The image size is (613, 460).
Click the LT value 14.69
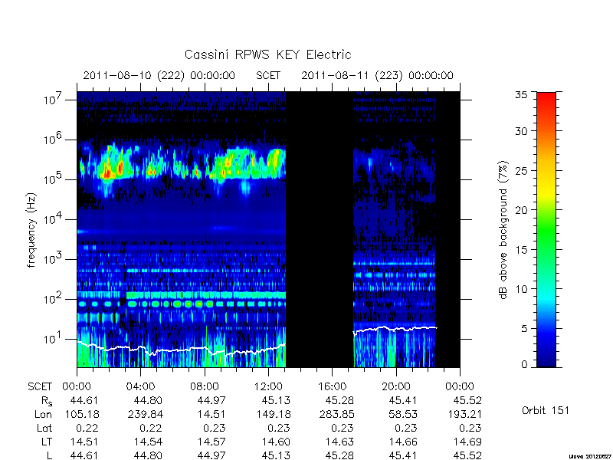pyautogui.click(x=467, y=442)
